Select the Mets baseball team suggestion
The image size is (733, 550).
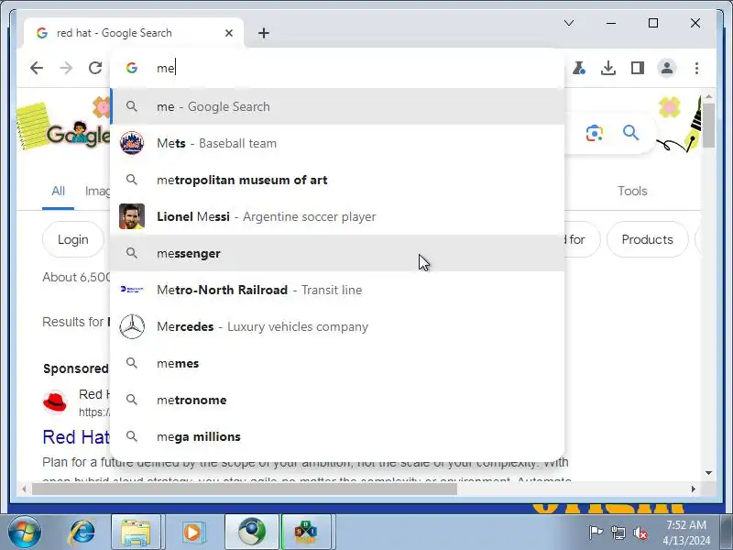[337, 143]
